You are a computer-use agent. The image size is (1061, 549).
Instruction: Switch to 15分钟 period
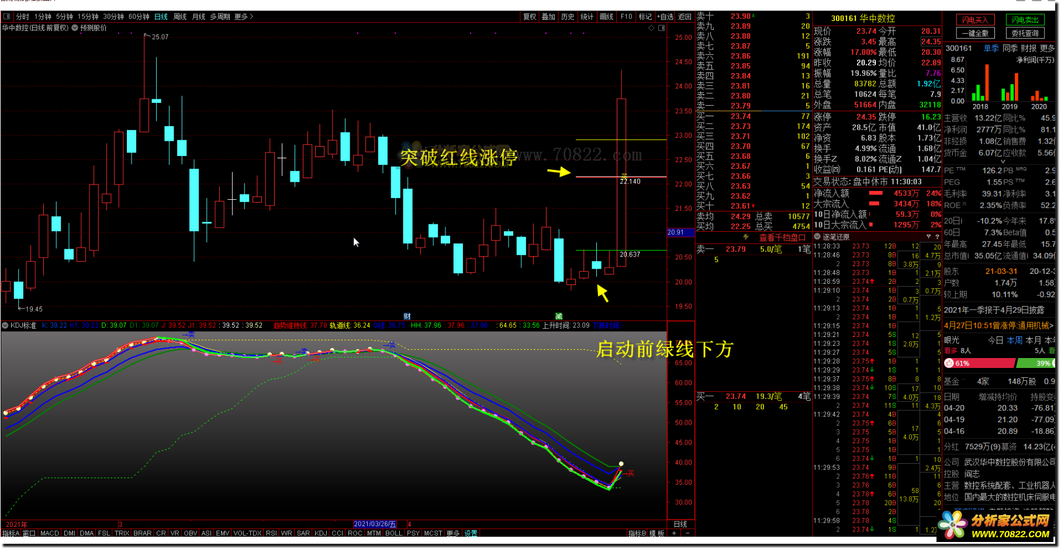point(88,17)
